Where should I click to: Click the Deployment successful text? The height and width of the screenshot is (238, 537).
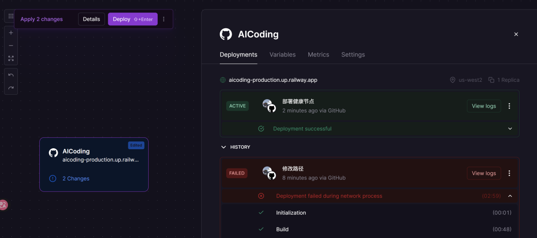click(x=302, y=129)
